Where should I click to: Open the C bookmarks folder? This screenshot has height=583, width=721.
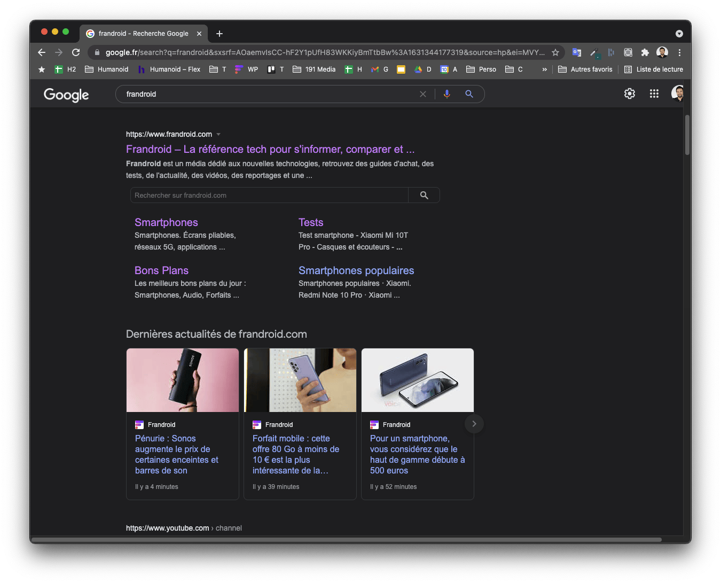(x=514, y=69)
